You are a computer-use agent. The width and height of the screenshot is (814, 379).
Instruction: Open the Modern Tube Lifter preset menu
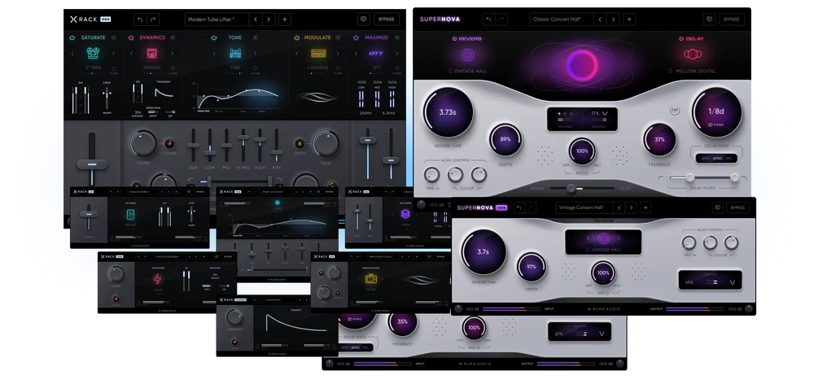click(x=217, y=20)
